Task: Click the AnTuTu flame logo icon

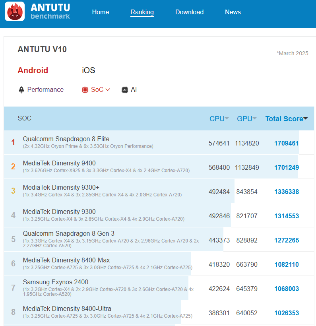Action: (15, 12)
